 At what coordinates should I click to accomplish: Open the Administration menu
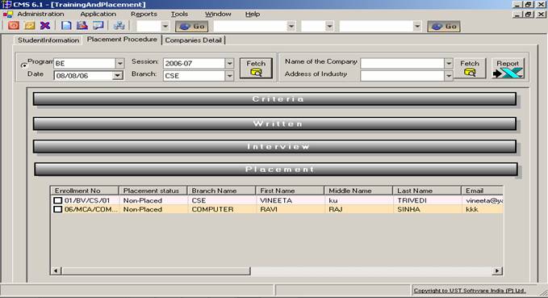click(40, 14)
